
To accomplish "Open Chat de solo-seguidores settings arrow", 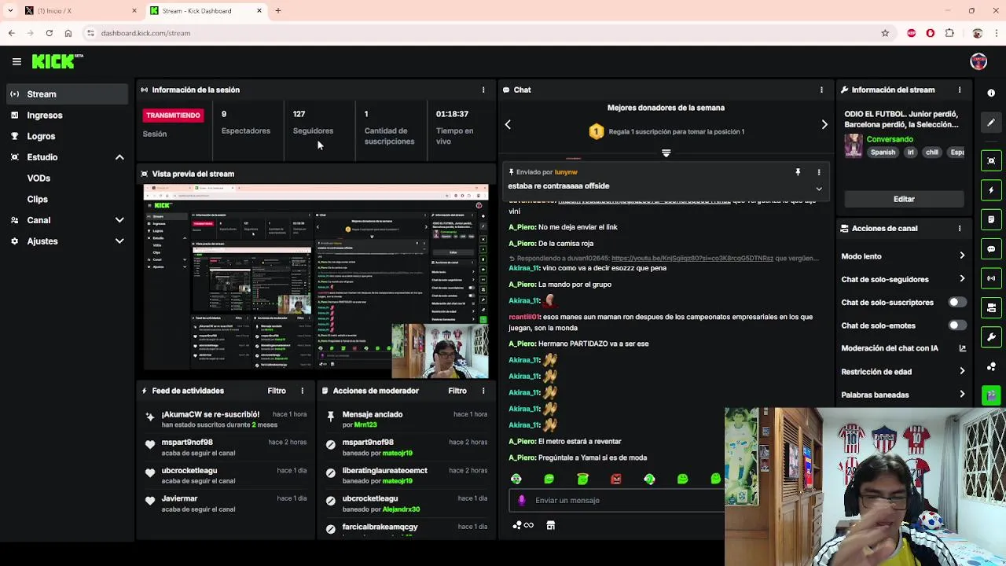I will click(x=962, y=279).
